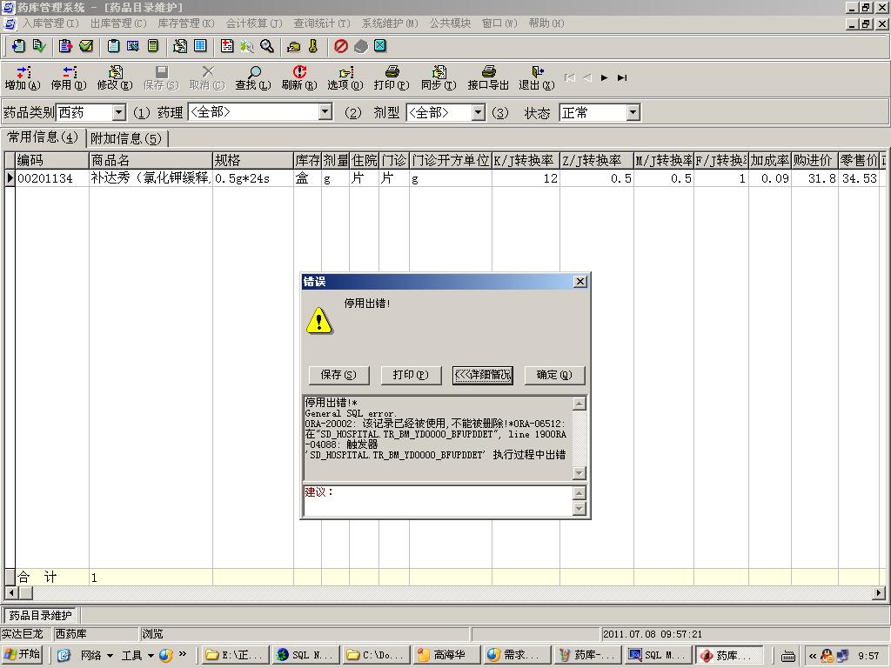Click the 编码 column header

tap(51, 160)
